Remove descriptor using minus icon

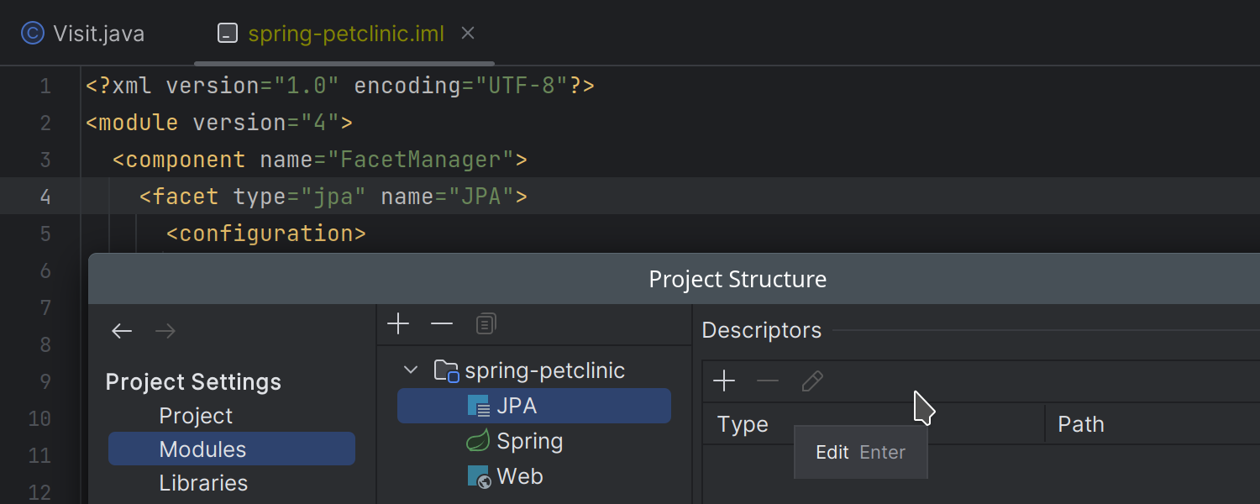[x=768, y=381]
